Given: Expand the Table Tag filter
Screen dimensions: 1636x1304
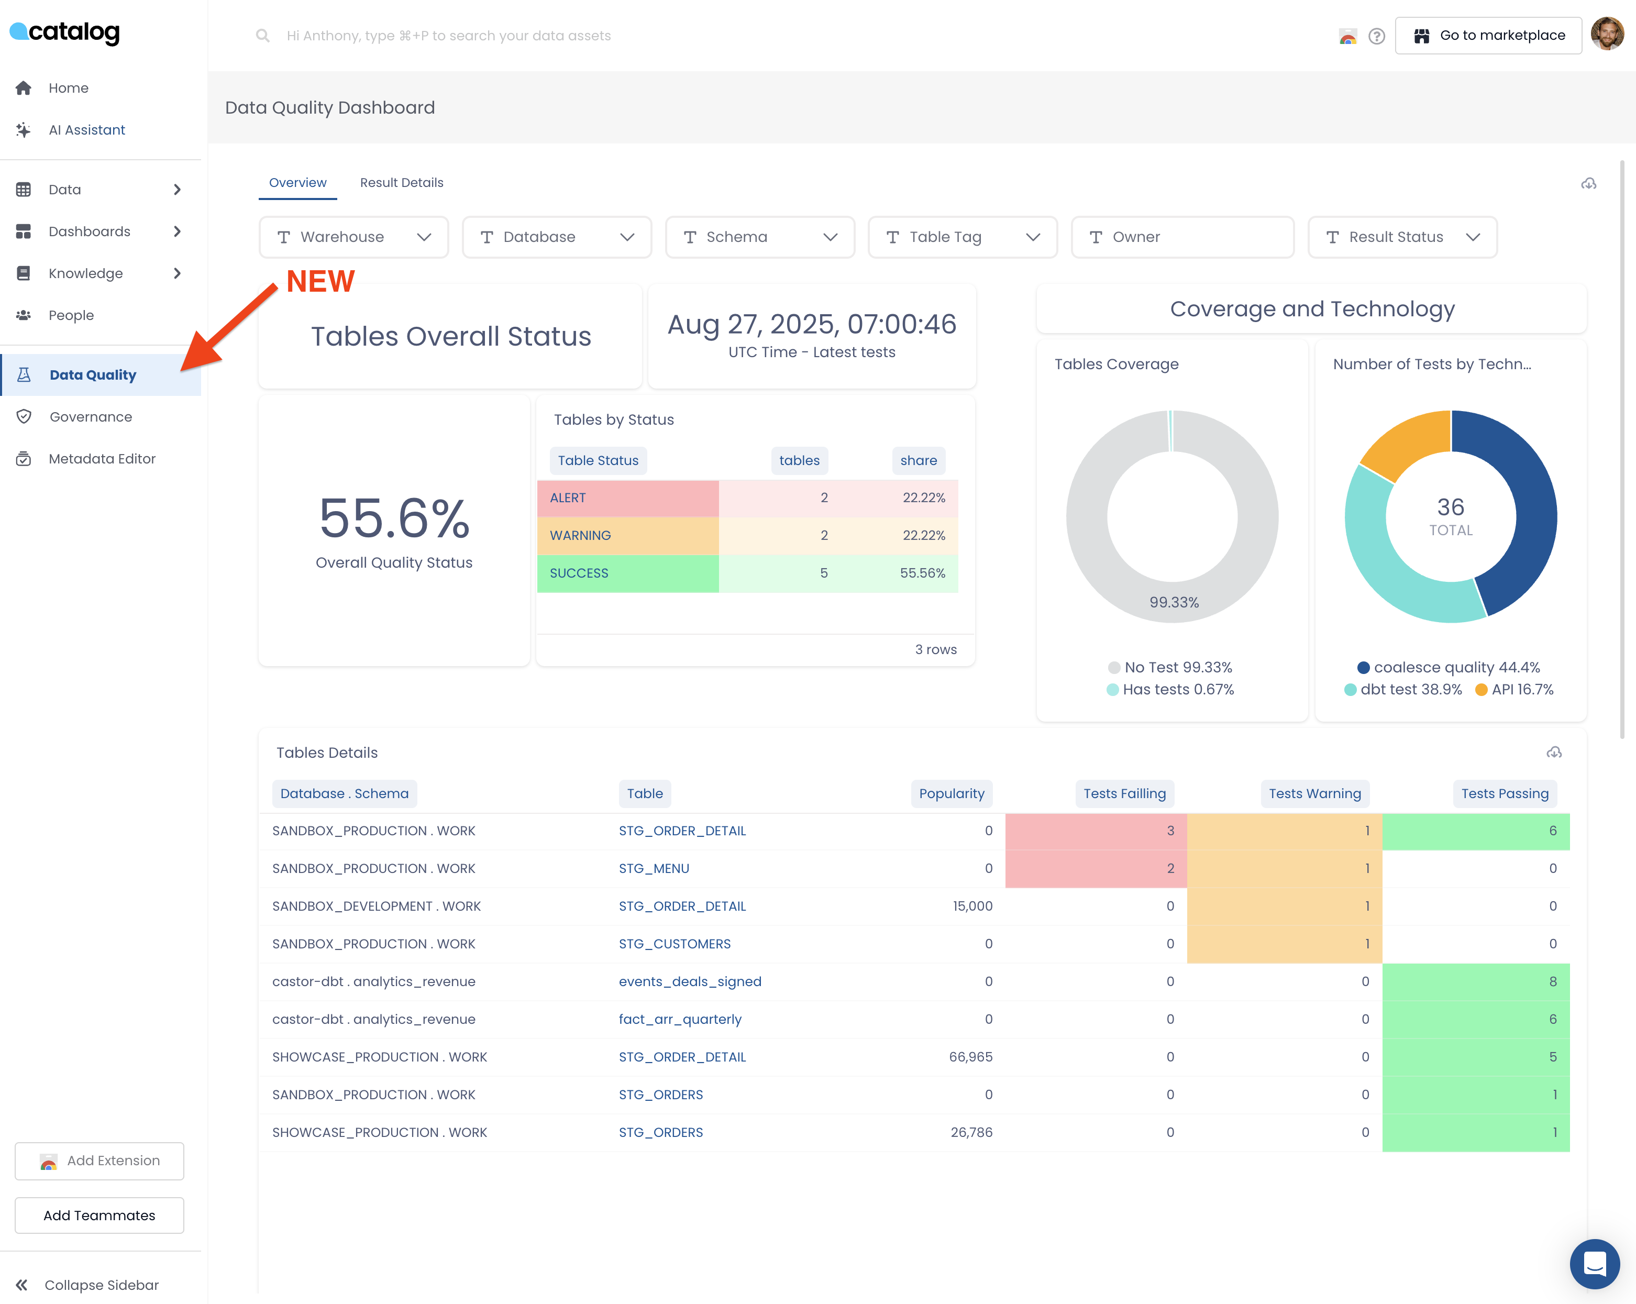Looking at the screenshot, I should (962, 237).
